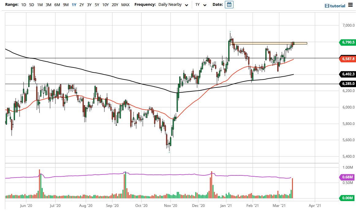Click the green 6,790.5 price flag
Image resolution: width=356 pixels, height=213 pixels.
(x=348, y=42)
